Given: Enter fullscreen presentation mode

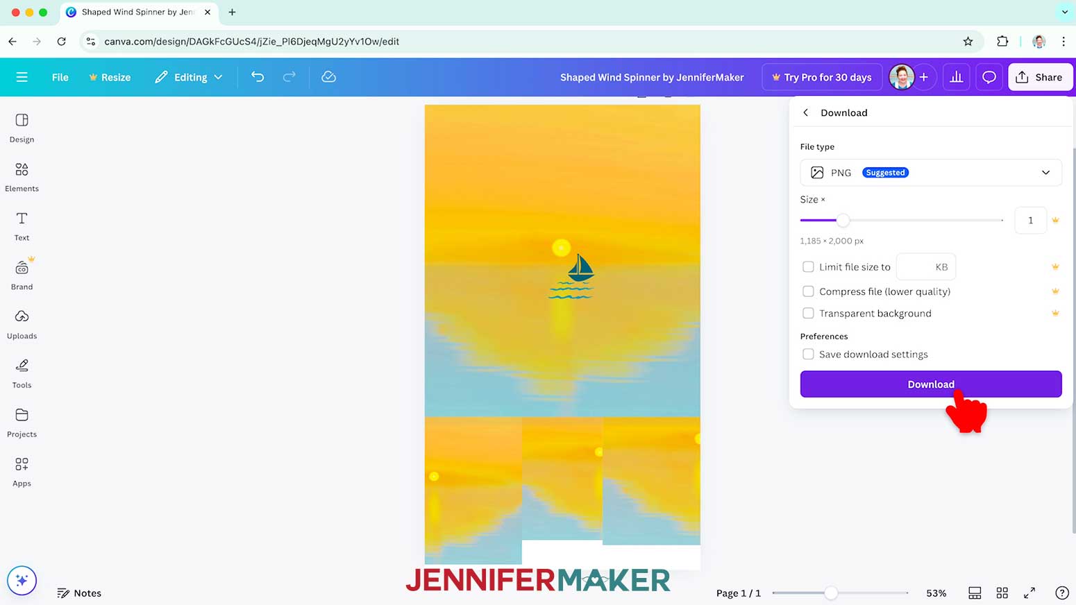Looking at the screenshot, I should click(1029, 593).
